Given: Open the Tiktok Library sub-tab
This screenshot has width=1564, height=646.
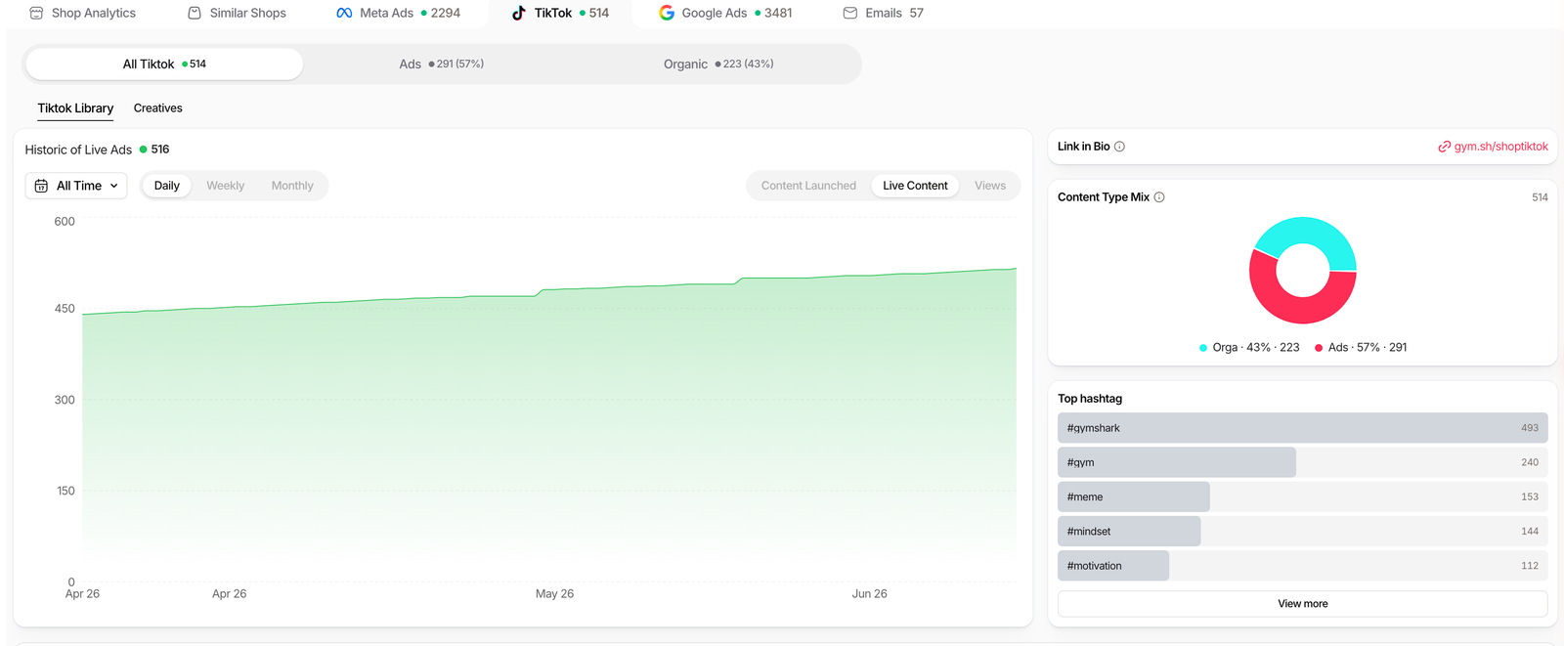Looking at the screenshot, I should [75, 108].
